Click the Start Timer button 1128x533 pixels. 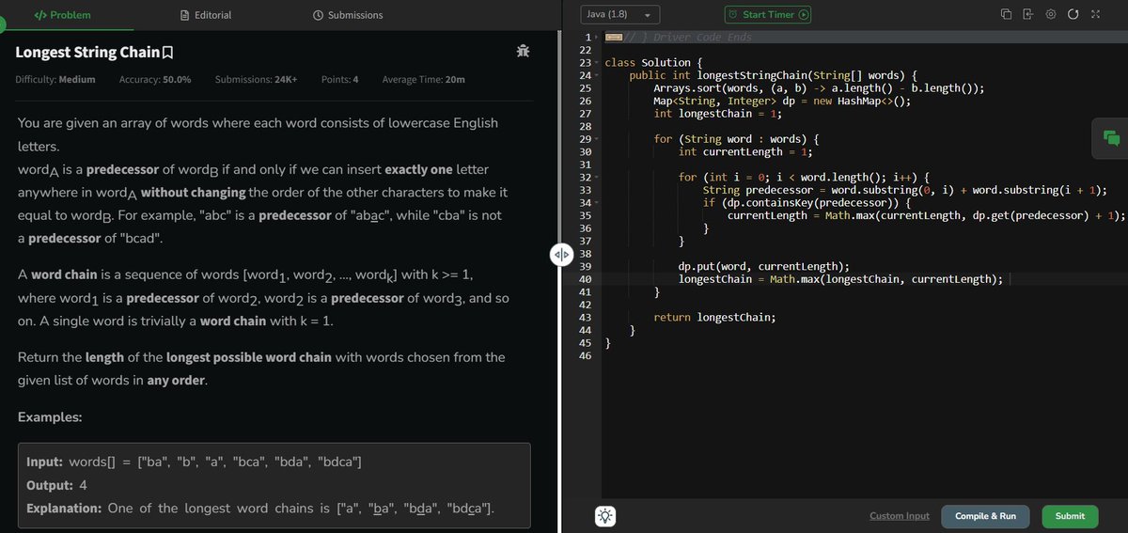pos(768,15)
